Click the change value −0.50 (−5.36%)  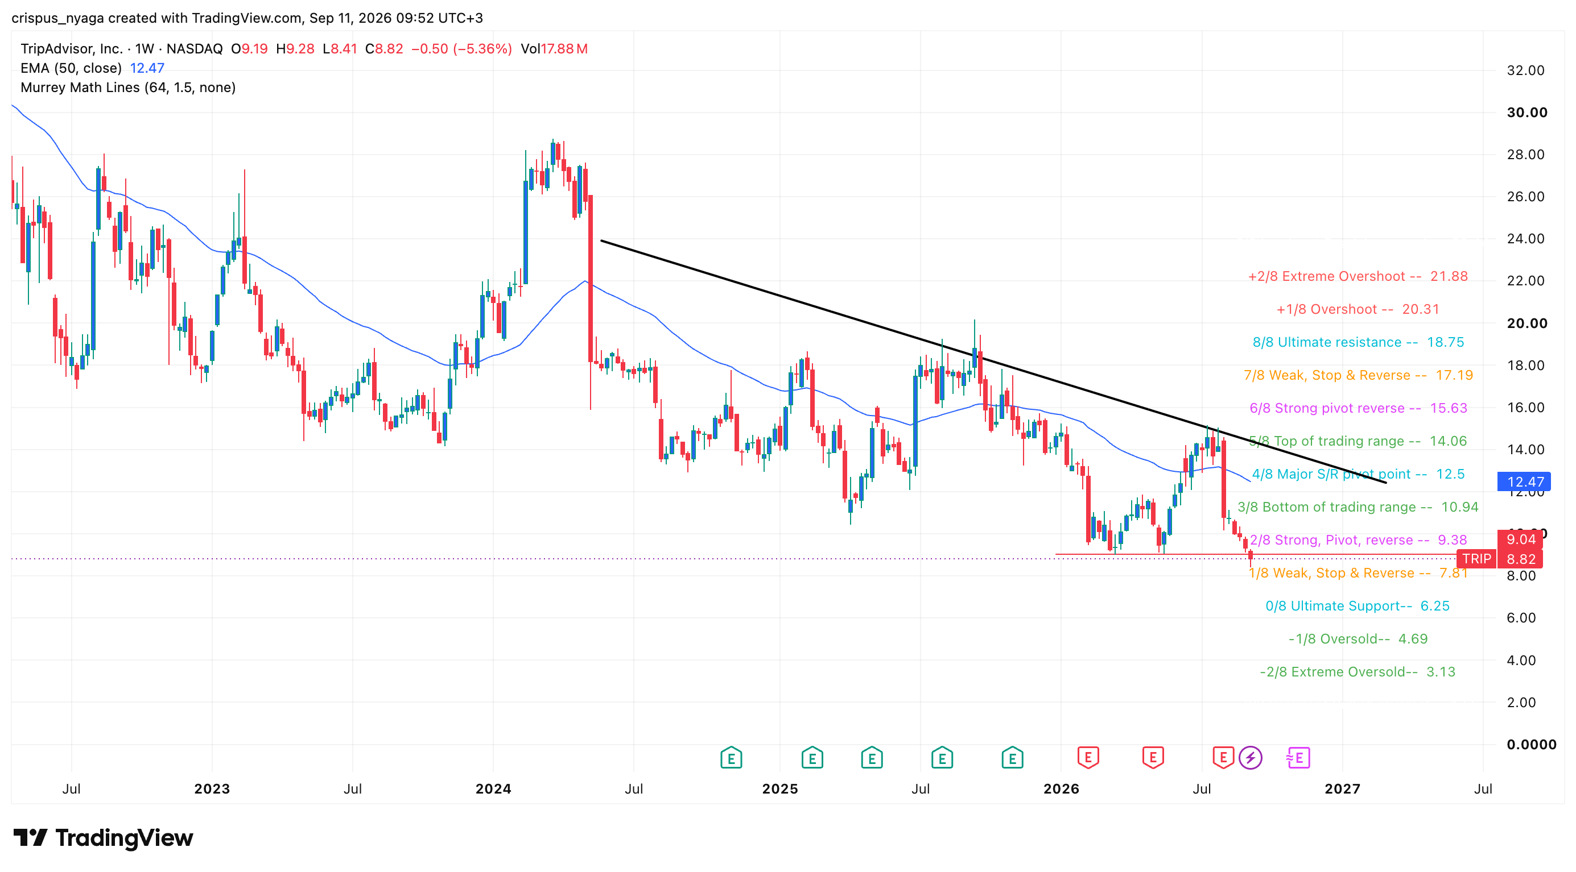(x=461, y=48)
